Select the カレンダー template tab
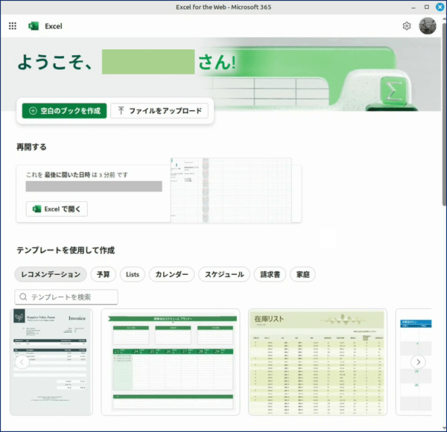The width and height of the screenshot is (447, 432). [x=171, y=274]
